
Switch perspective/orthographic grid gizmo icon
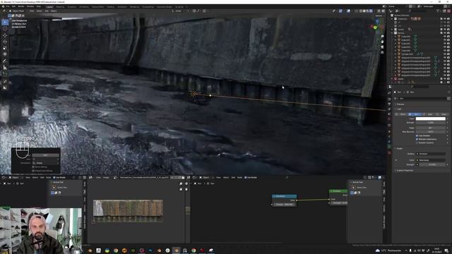tap(382, 52)
